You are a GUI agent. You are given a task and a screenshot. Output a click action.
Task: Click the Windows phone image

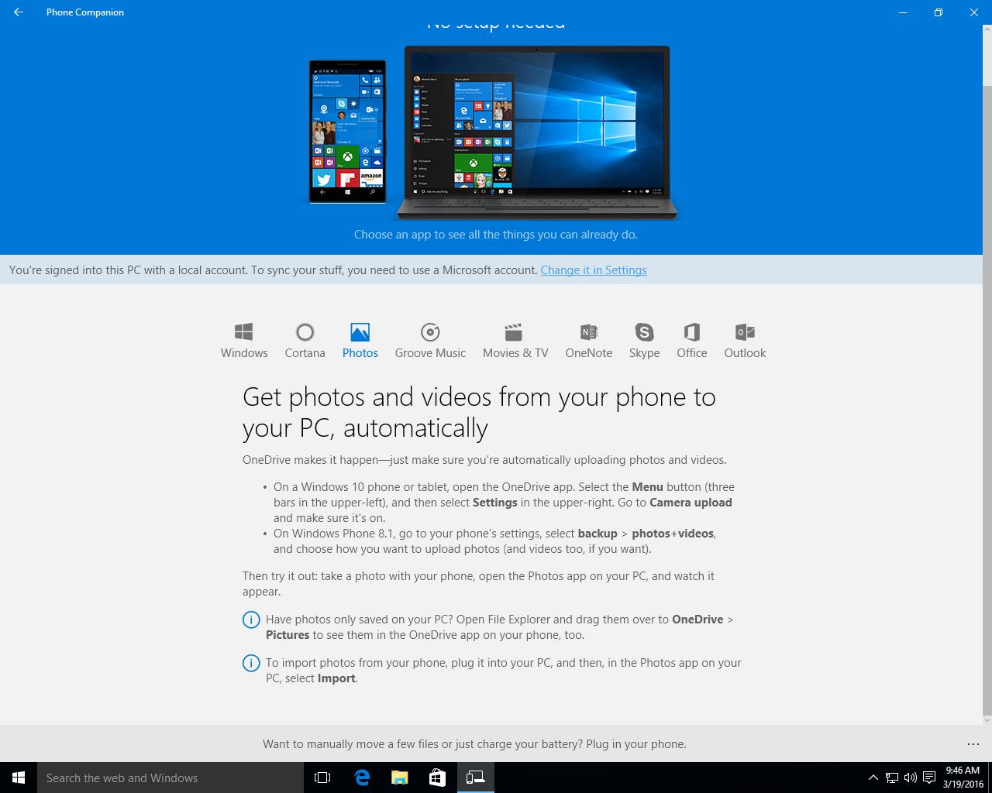tap(347, 132)
